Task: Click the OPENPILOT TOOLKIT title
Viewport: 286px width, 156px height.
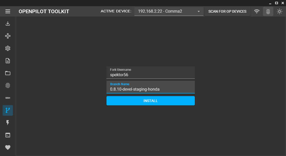Action: coord(44,11)
